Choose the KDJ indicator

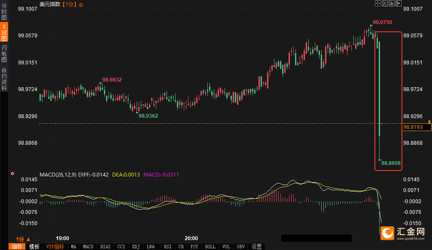[136, 247]
